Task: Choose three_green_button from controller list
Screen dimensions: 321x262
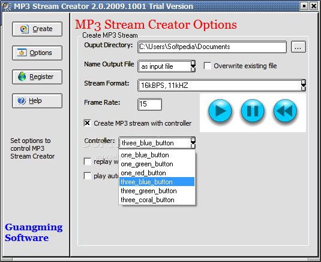Action: pyautogui.click(x=157, y=191)
